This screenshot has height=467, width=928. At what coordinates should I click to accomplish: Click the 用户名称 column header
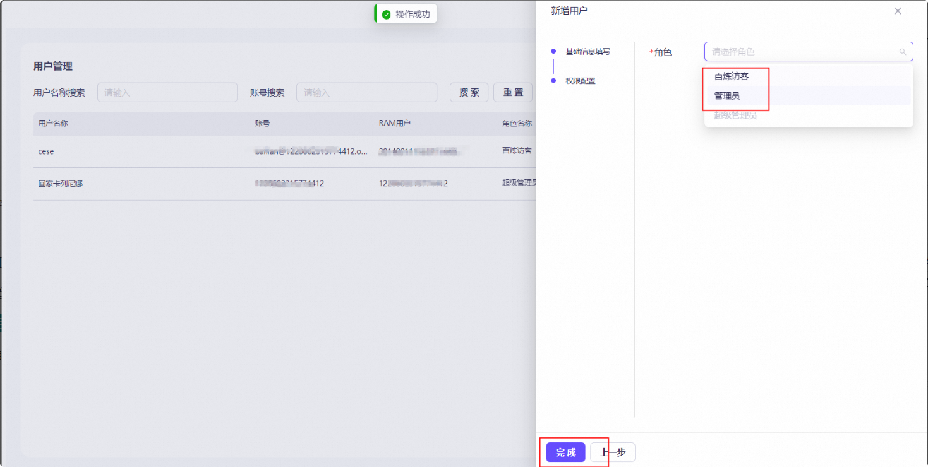(53, 123)
